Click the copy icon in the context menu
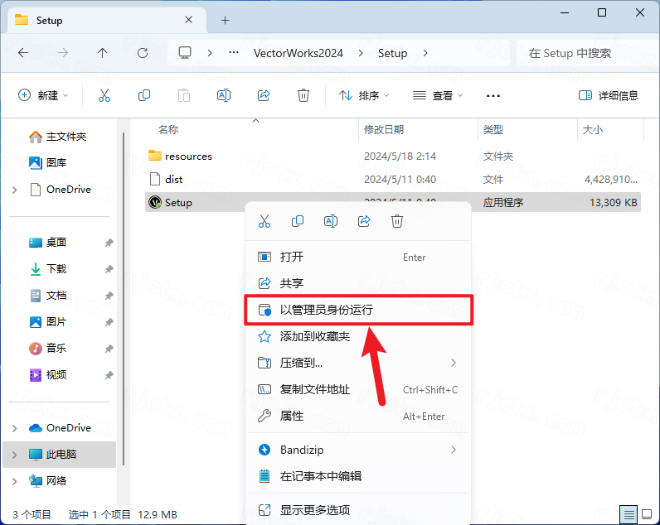 [298, 221]
